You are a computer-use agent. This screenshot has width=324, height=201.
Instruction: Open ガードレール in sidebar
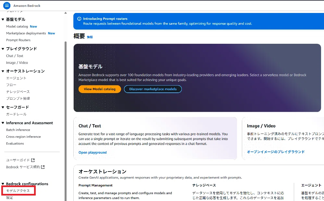pyautogui.click(x=16, y=114)
